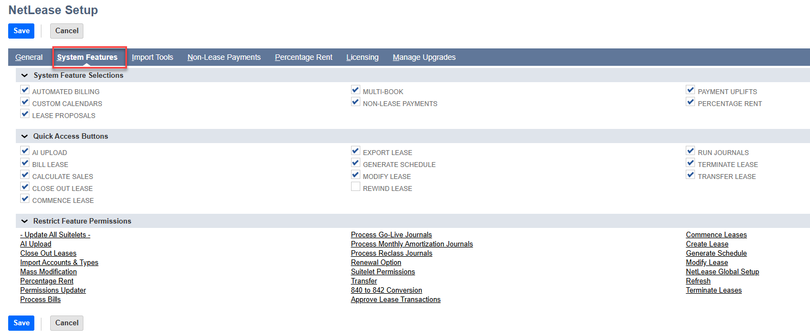Click the Create Lease link
Screen dimensions: 810x334
point(707,244)
